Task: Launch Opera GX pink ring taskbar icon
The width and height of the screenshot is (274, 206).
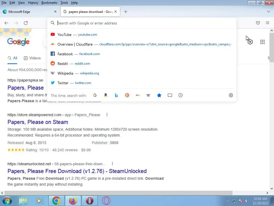Action: click(x=106, y=201)
